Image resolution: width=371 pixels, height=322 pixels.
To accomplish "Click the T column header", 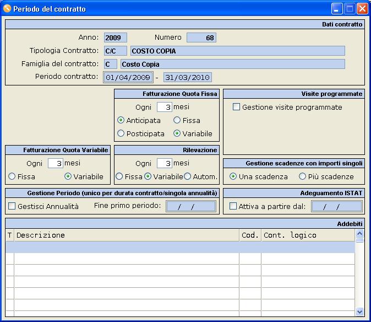I will point(10,235).
